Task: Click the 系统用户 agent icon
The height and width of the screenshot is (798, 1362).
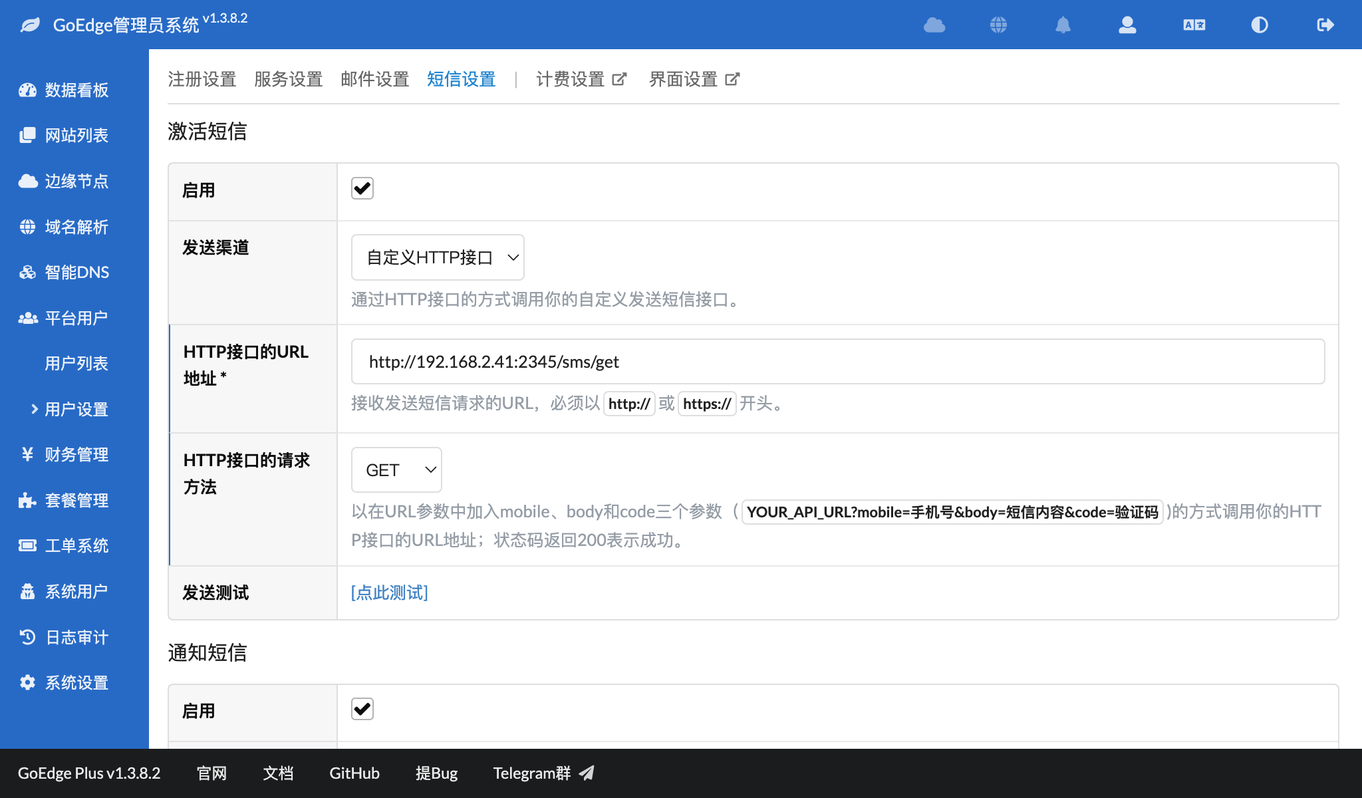Action: click(27, 591)
